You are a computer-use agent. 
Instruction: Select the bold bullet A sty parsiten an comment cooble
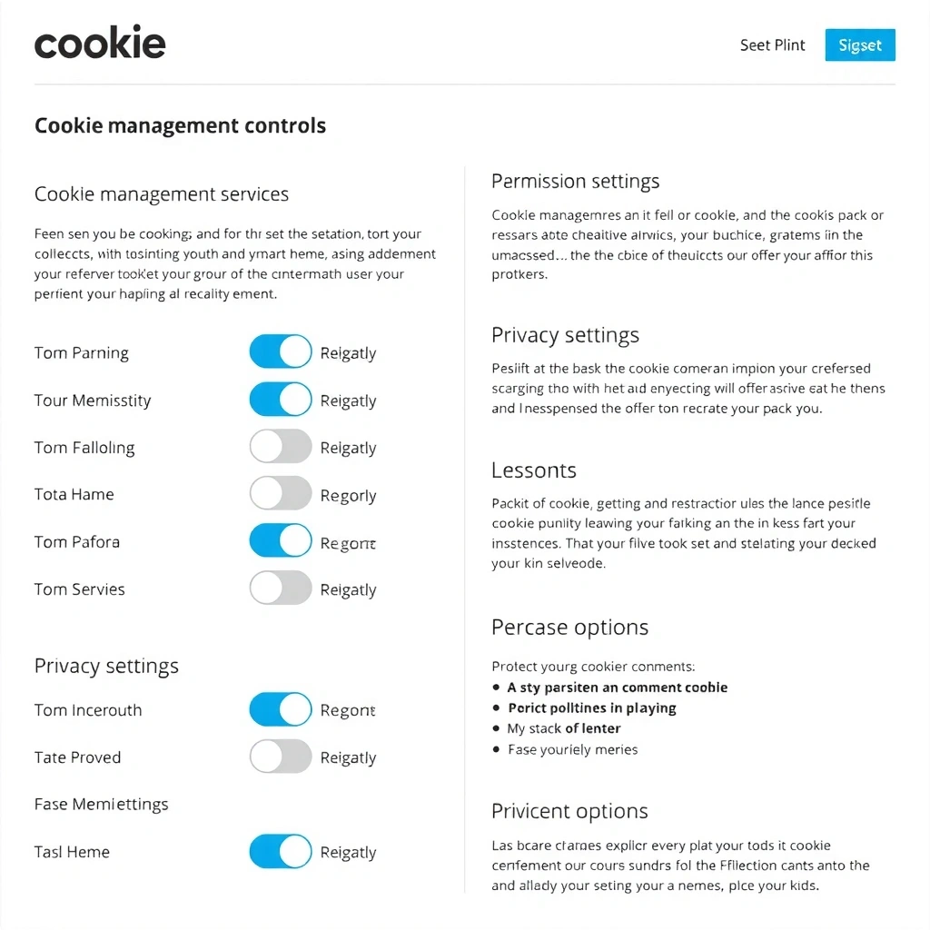pyautogui.click(x=617, y=688)
